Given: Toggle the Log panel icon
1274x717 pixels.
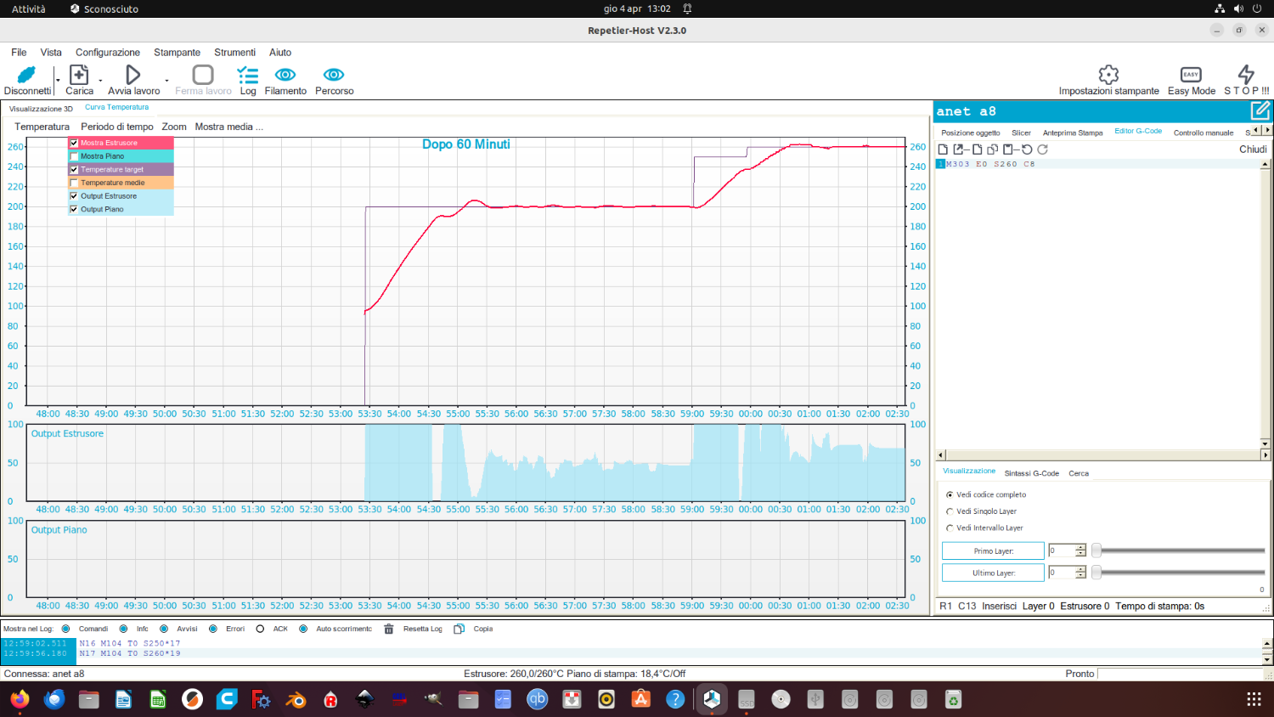Looking at the screenshot, I should (x=247, y=76).
